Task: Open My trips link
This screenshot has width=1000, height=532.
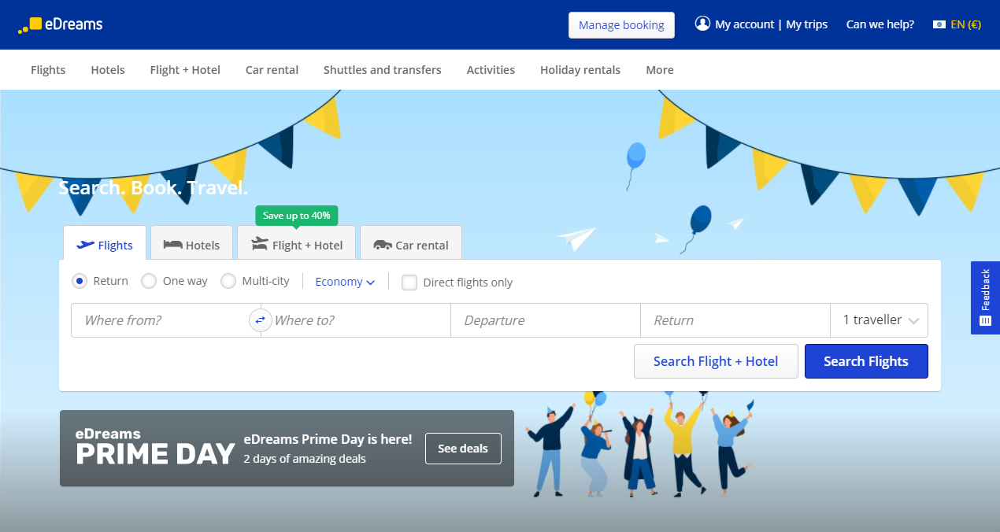Action: 806,24
